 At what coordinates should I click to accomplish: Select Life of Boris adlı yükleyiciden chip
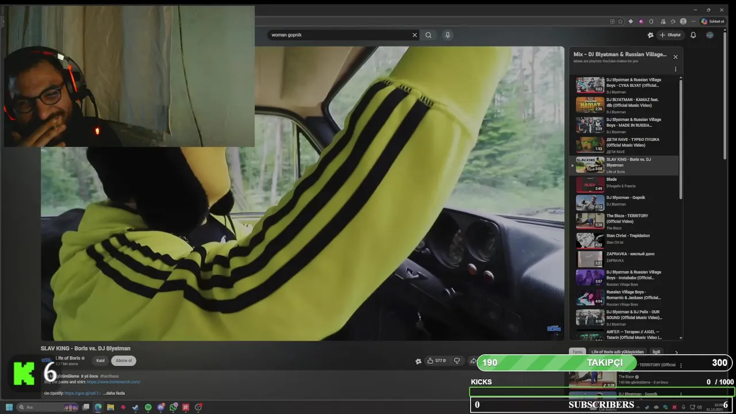618,352
